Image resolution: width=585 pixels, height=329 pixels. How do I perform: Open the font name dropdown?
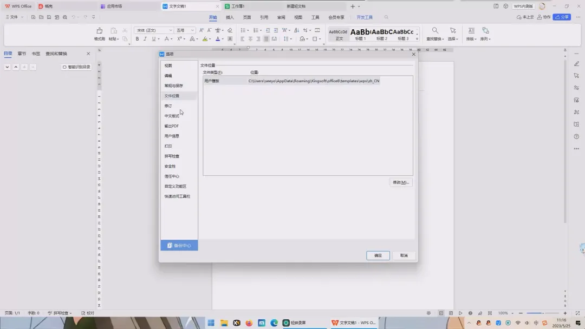[x=171, y=30]
